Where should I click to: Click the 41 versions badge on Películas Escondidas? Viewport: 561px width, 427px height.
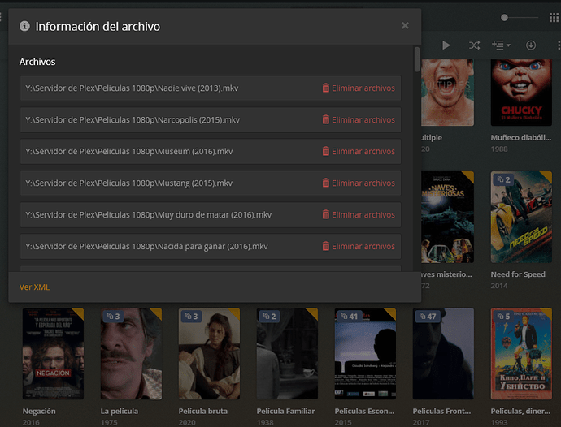349,317
